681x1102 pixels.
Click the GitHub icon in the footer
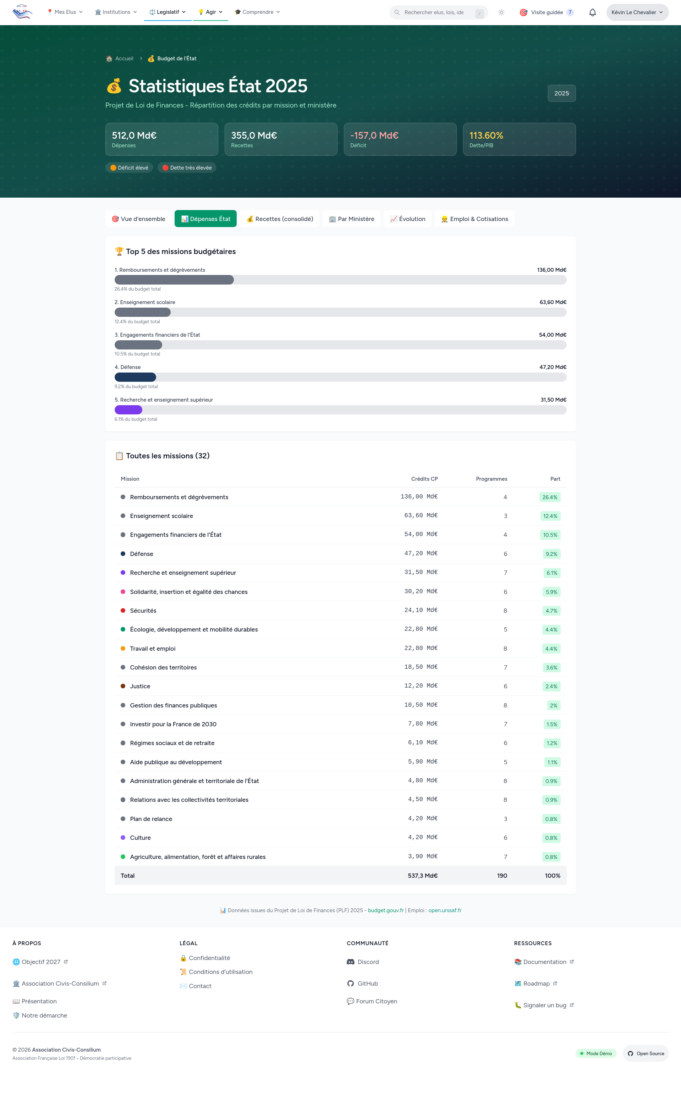coord(350,983)
